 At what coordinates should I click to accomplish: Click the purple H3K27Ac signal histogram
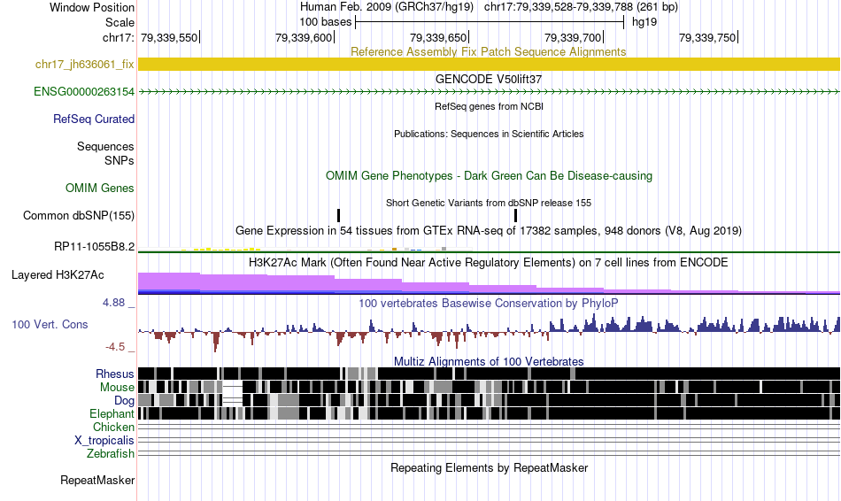click(x=489, y=283)
